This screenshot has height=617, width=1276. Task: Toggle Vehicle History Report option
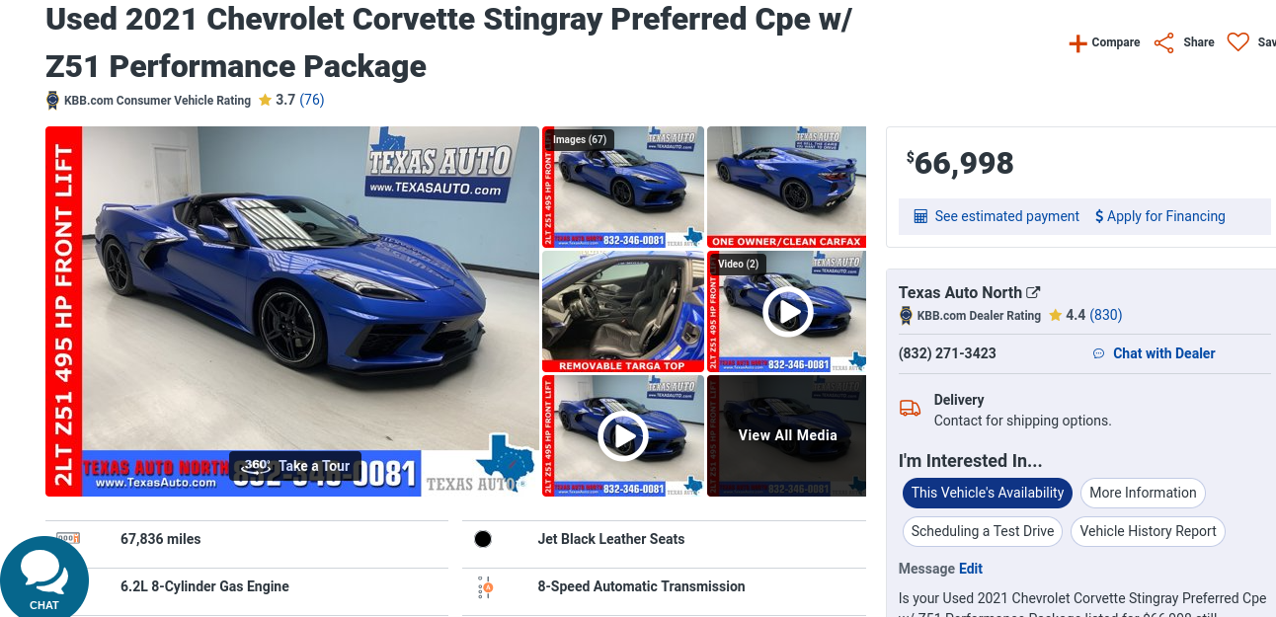coord(1148,531)
